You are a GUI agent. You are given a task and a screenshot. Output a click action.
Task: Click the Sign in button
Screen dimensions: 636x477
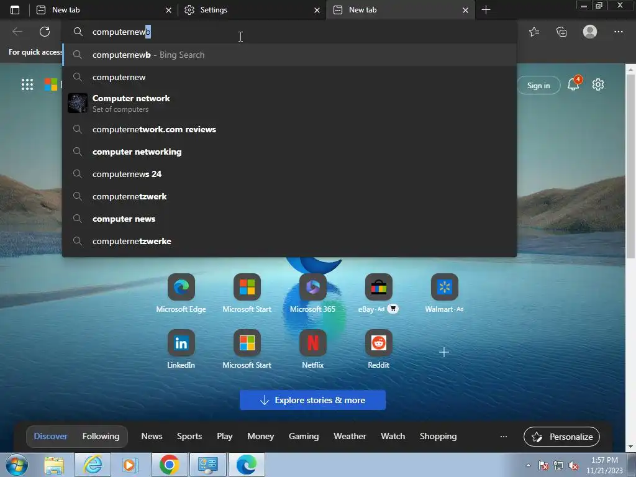tap(538, 85)
